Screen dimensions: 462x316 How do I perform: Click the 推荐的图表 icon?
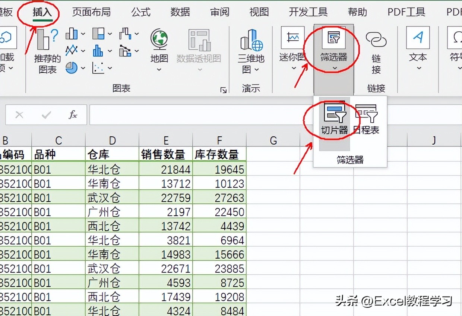click(x=48, y=39)
